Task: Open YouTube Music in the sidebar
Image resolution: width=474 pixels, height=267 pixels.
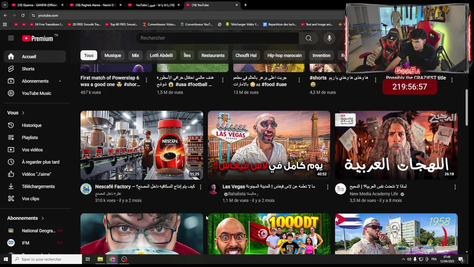Action: 35,93
